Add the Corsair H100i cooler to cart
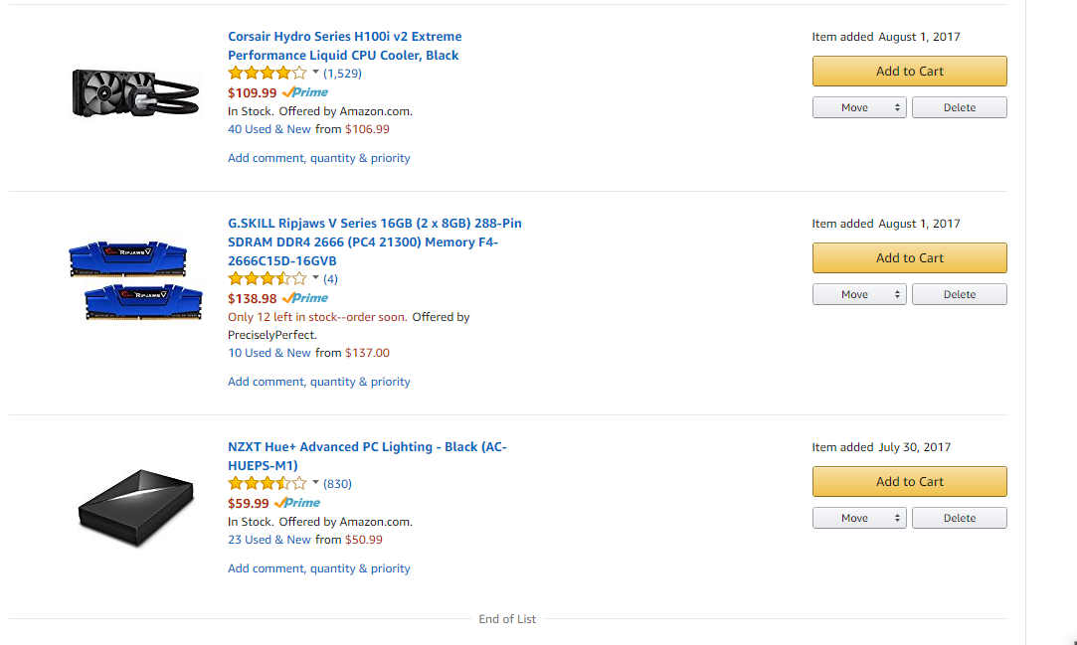1077x645 pixels. tap(909, 71)
